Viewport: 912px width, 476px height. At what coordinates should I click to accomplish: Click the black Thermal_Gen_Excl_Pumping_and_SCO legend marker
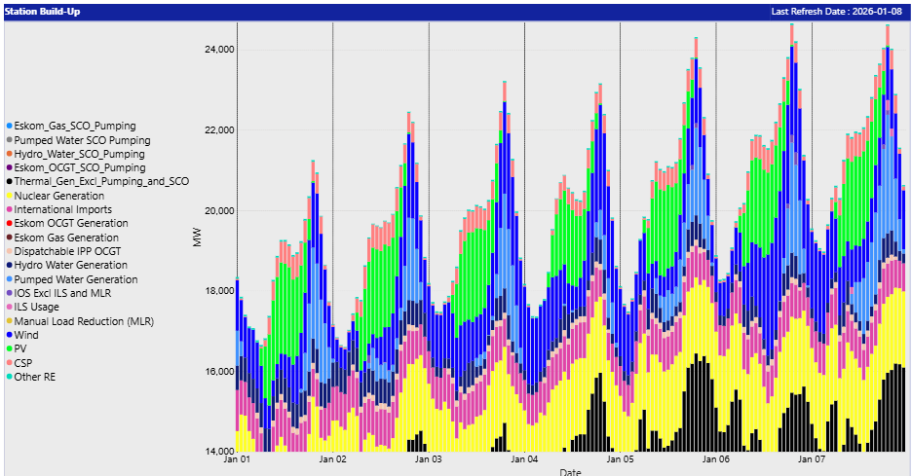point(9,182)
